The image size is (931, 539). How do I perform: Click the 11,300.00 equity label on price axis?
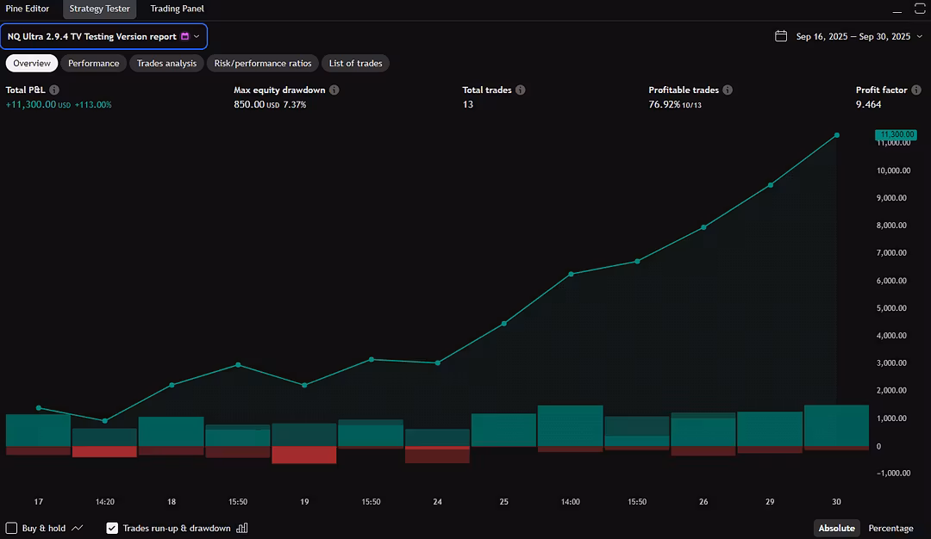click(896, 135)
